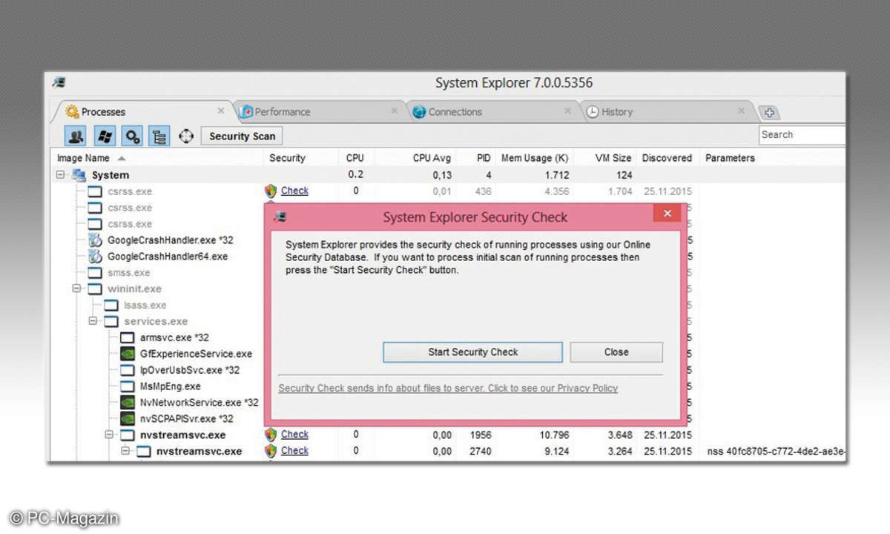Viewport: 890px width, 534px height.
Task: Click the shield icon in PID 2740 row
Action: click(271, 451)
